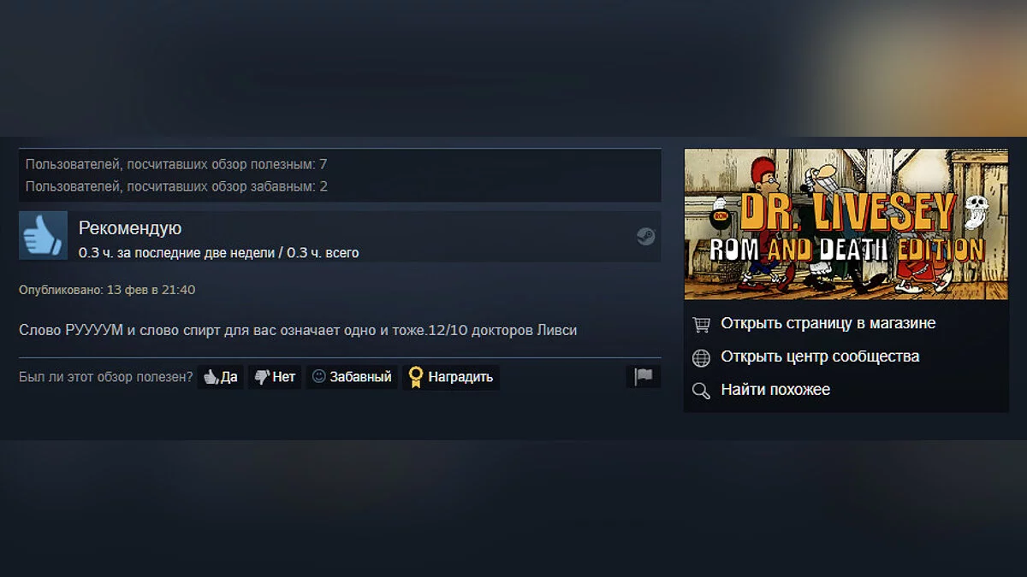Click the review text about РУУУУМ
This screenshot has height=577, width=1027.
(298, 330)
